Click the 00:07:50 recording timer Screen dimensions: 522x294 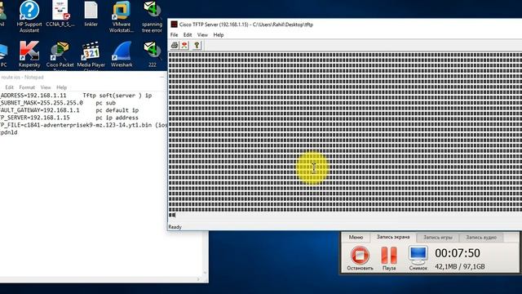point(458,253)
